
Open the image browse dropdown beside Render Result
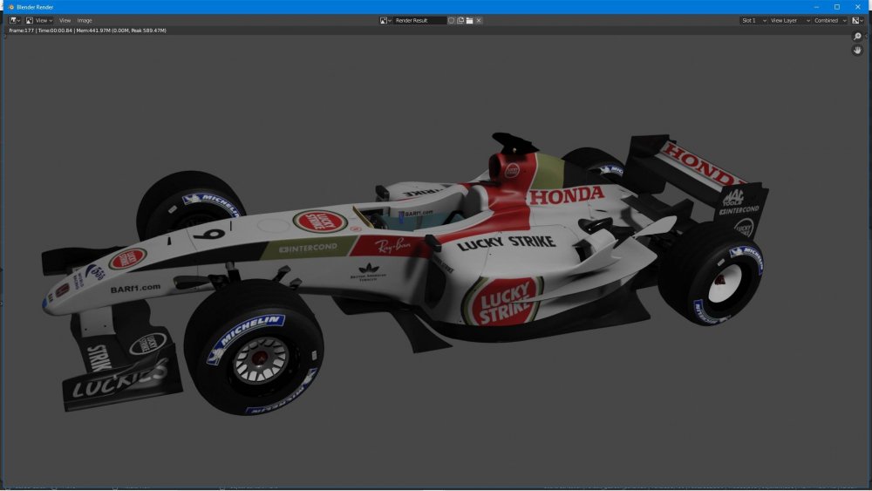click(385, 21)
